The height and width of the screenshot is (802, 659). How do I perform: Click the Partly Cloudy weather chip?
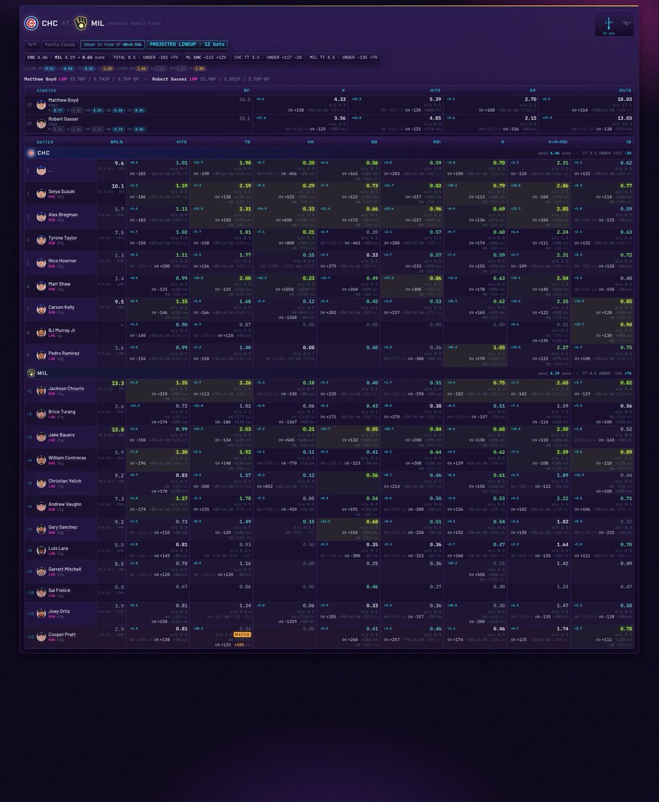coord(59,45)
